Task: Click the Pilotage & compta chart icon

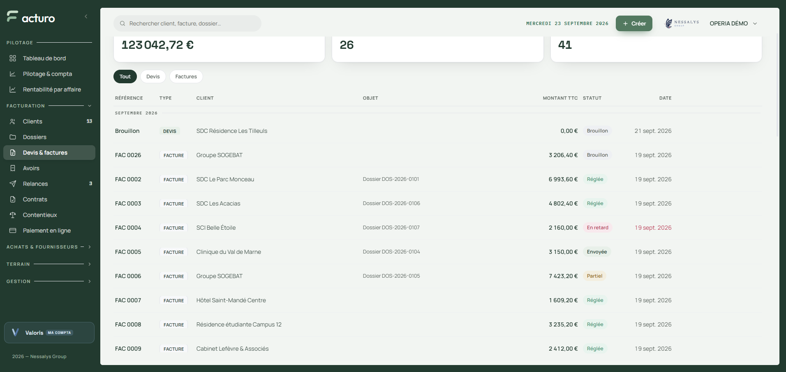Action: [13, 74]
